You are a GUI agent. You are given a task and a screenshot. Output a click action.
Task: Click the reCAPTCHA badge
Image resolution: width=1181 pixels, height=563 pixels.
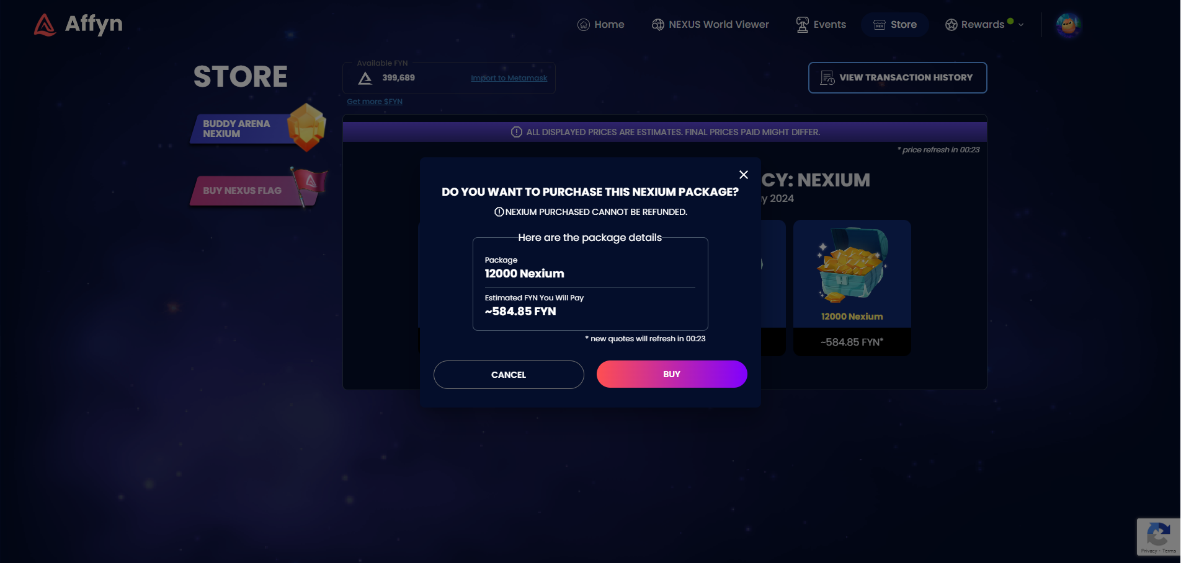tap(1159, 537)
